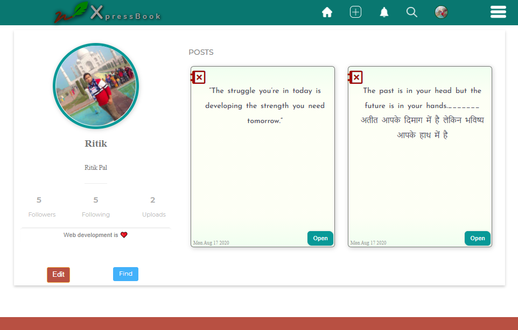This screenshot has height=330, width=518.
Task: Click the profile name 'Ritik'
Action: click(x=96, y=144)
